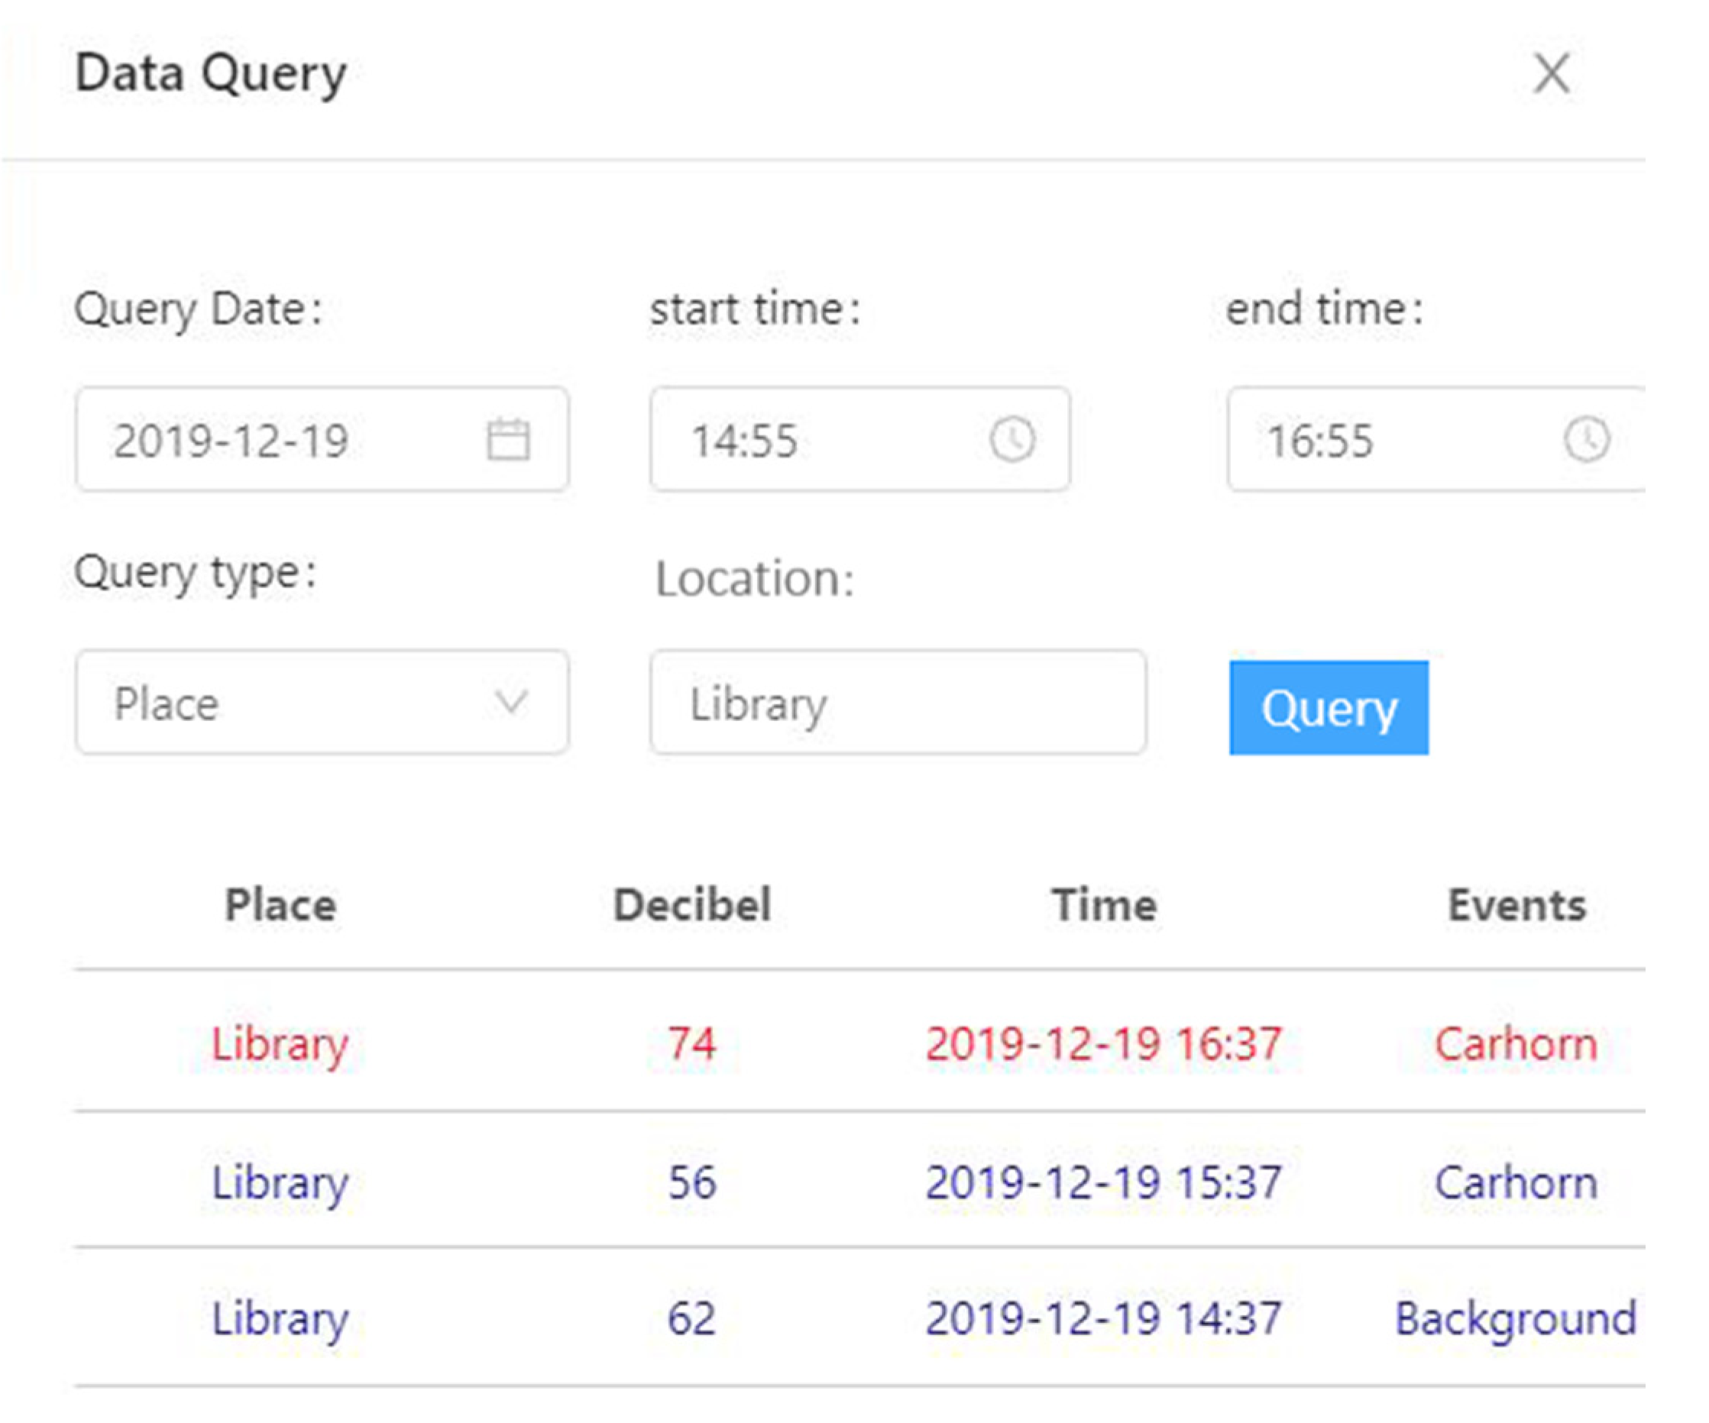Select the Background event row
This screenshot has height=1423, width=1709.
[1514, 1318]
